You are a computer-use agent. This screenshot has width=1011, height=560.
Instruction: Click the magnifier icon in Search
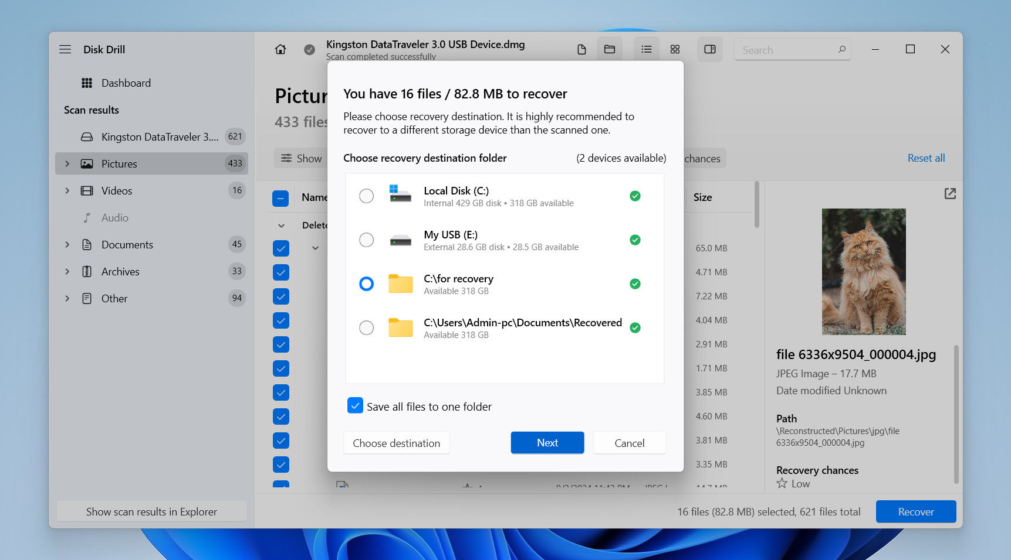(x=842, y=50)
